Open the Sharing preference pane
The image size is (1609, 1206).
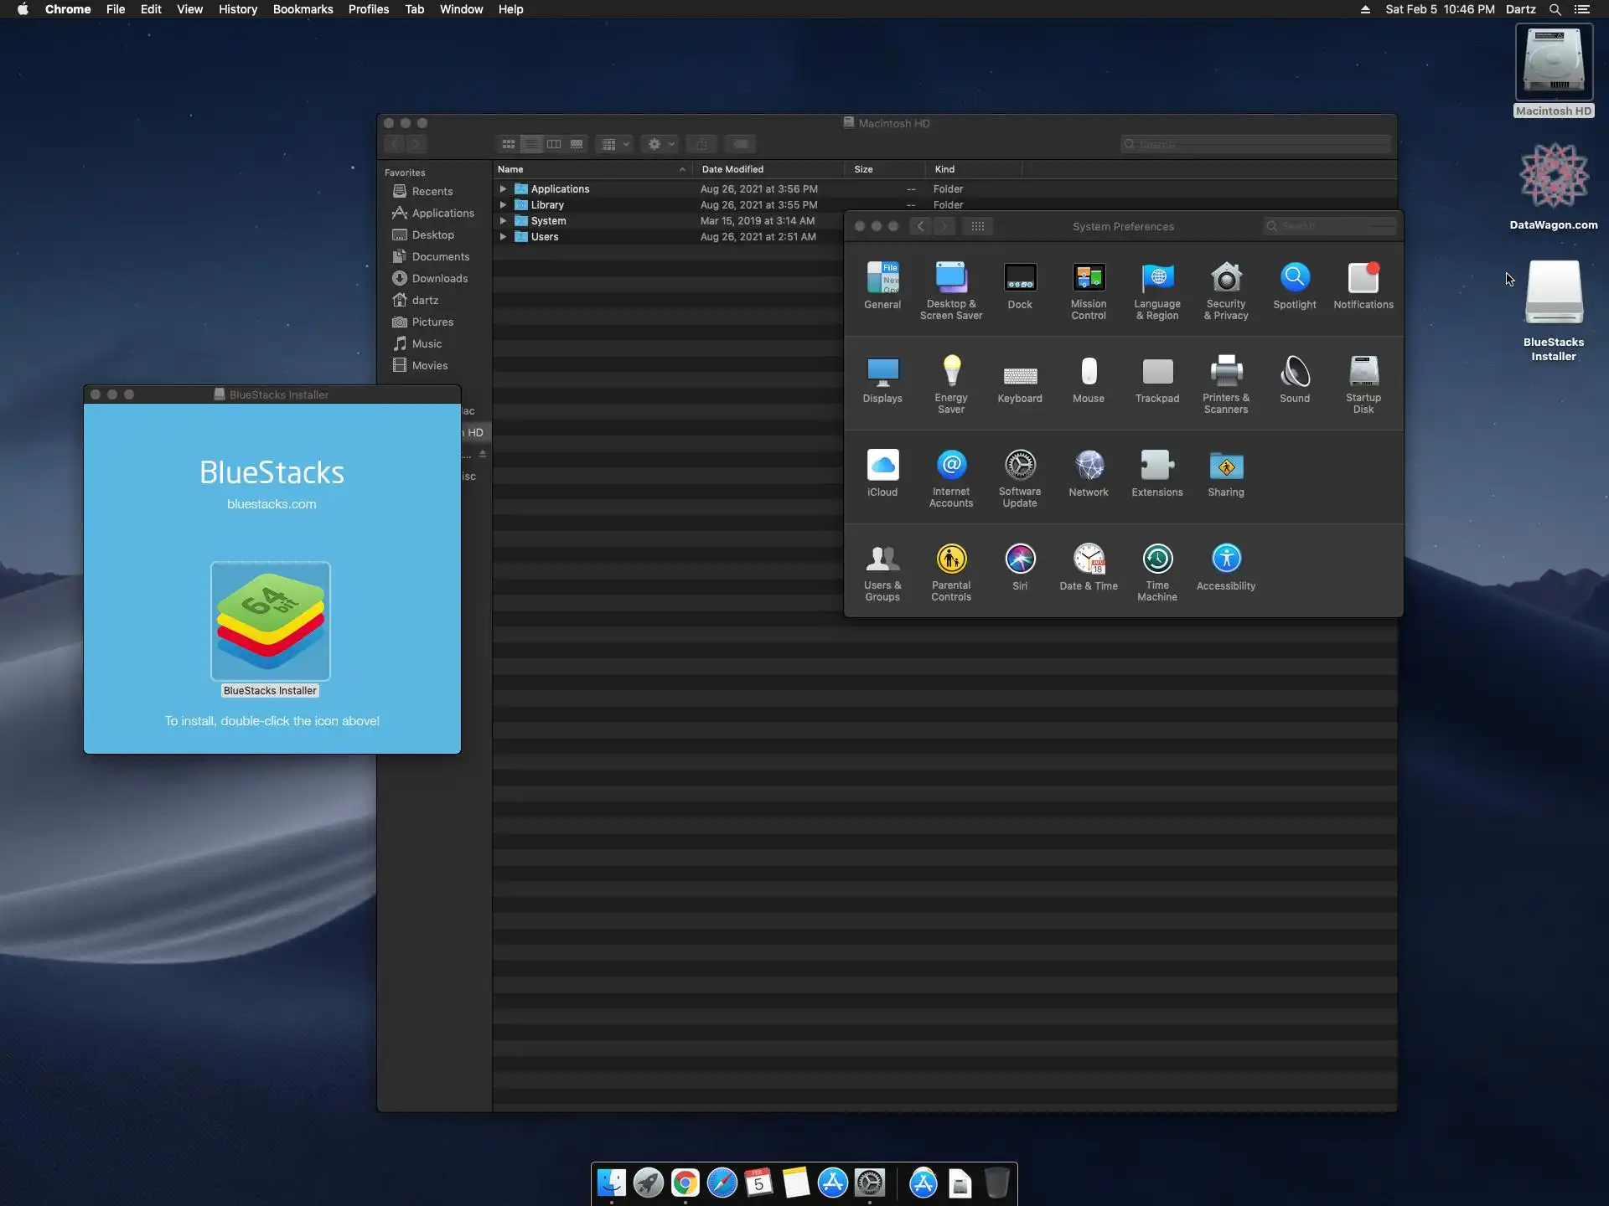[x=1225, y=473]
